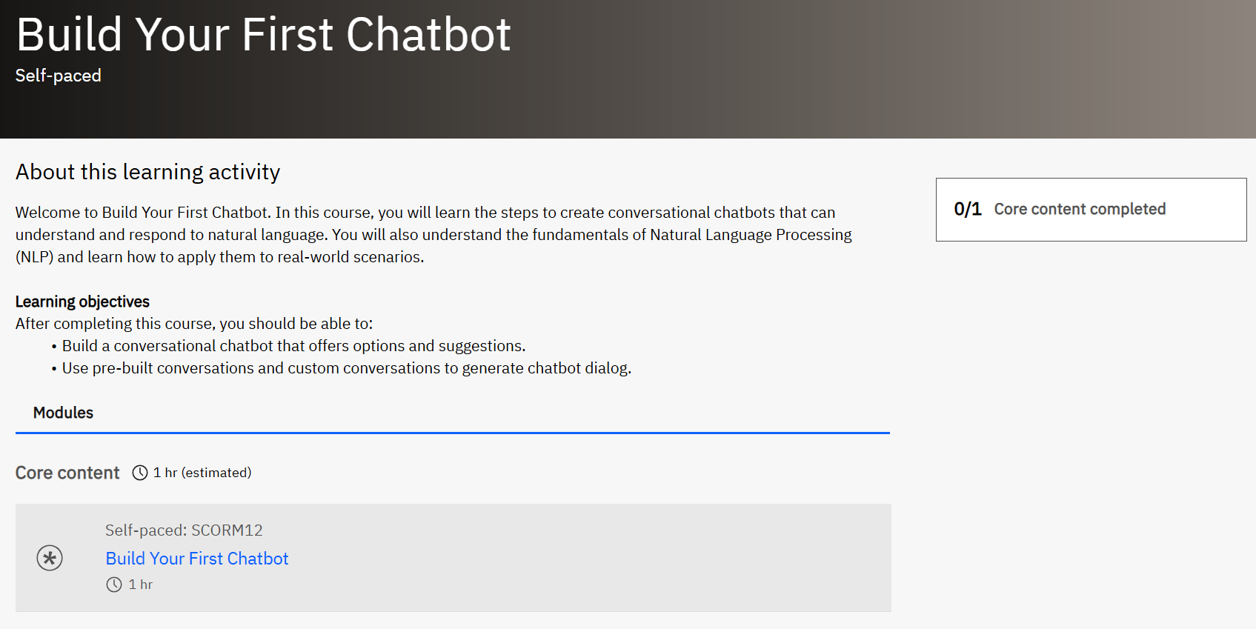
Task: Click 'After completing this course' intro line
Action: point(194,324)
